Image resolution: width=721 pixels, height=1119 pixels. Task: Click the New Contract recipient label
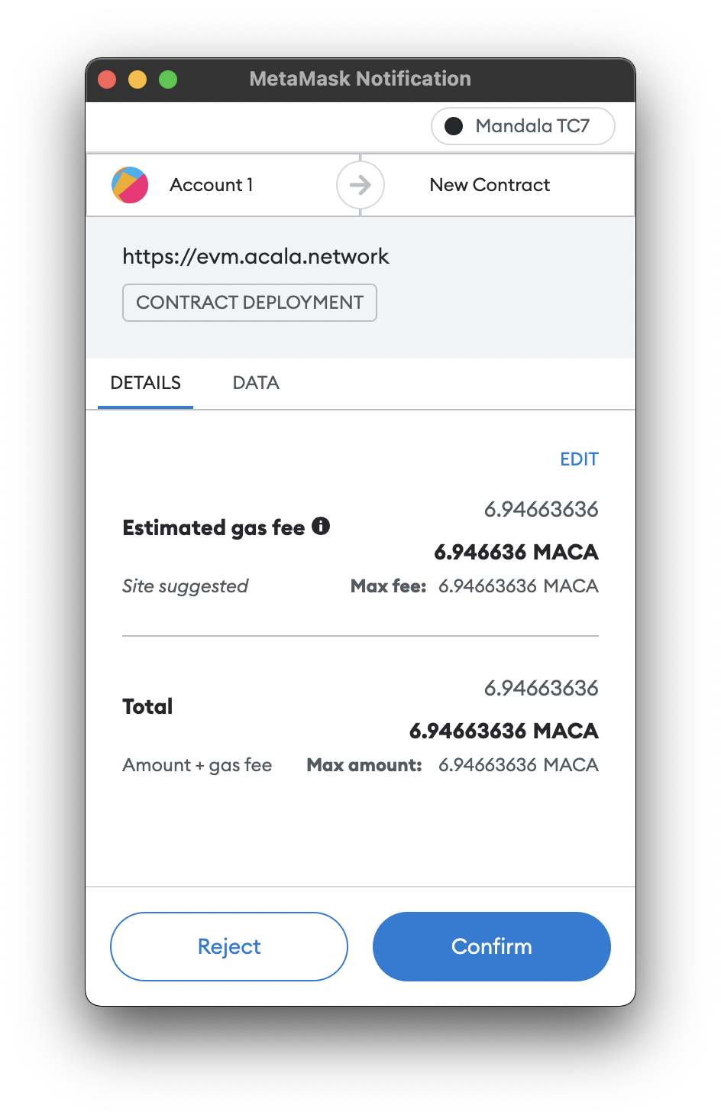tap(490, 185)
